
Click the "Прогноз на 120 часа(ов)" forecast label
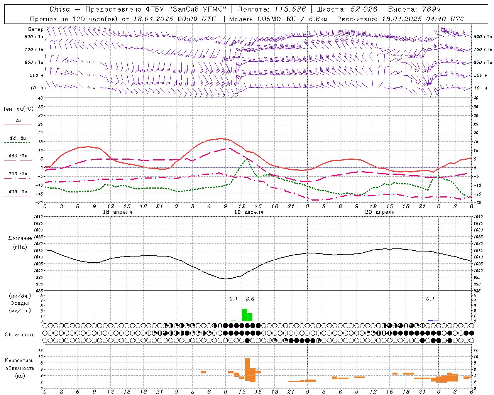tap(74, 19)
